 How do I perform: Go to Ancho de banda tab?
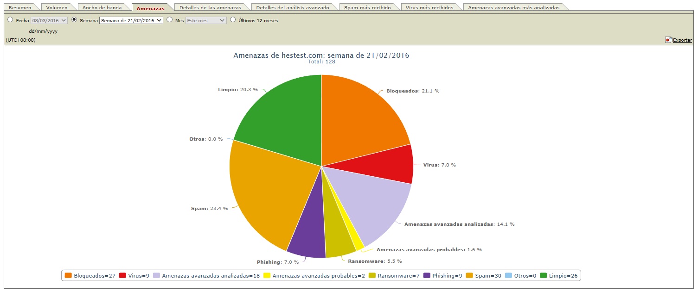point(102,7)
